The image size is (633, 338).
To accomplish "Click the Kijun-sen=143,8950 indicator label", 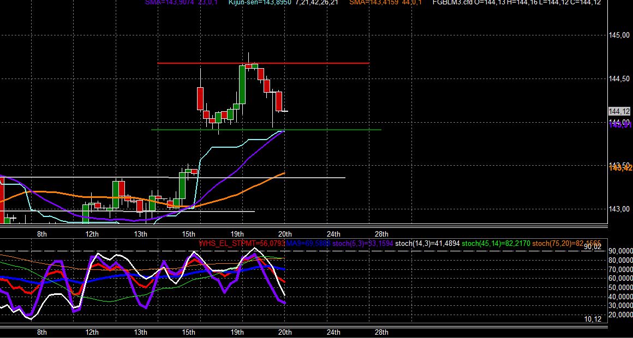I will [260, 2].
